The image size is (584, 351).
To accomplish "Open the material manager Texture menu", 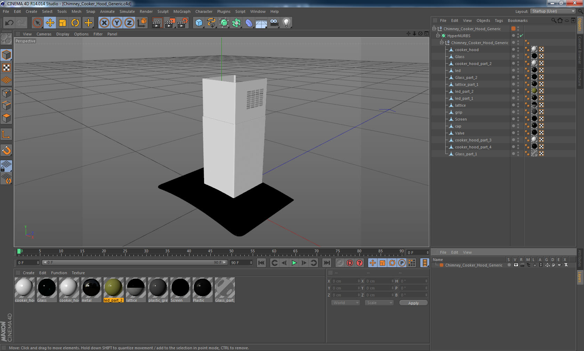I will [78, 273].
